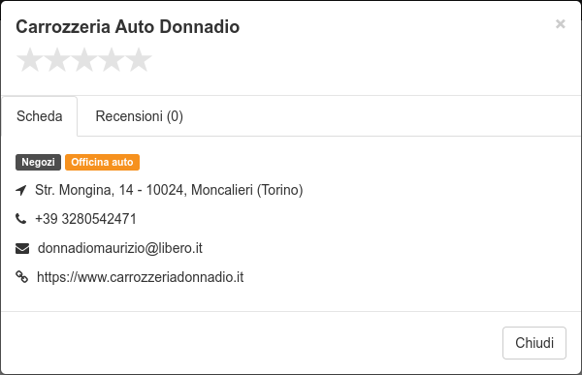Click the Officina auto badge

[102, 162]
